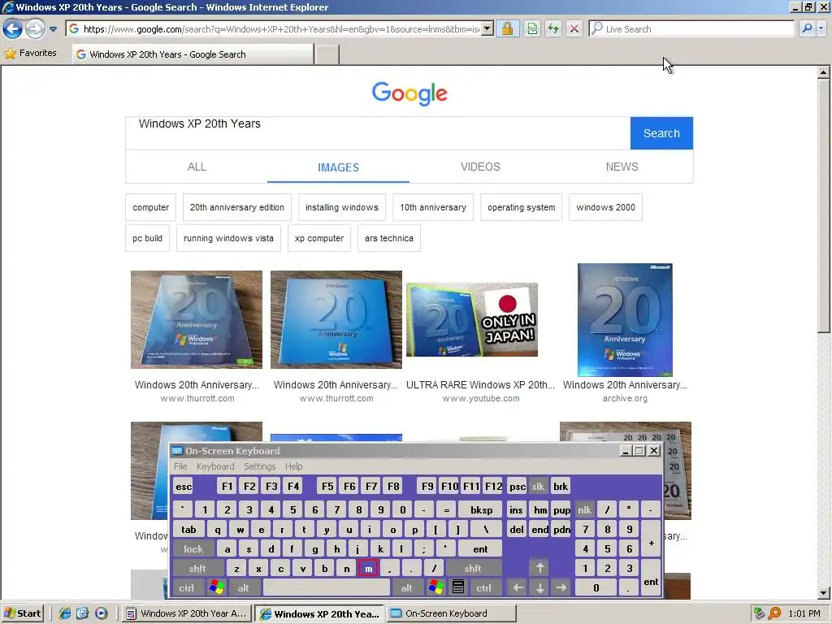Click 'ars technica' suggestion chip
The width and height of the screenshot is (832, 624).
pyautogui.click(x=389, y=238)
